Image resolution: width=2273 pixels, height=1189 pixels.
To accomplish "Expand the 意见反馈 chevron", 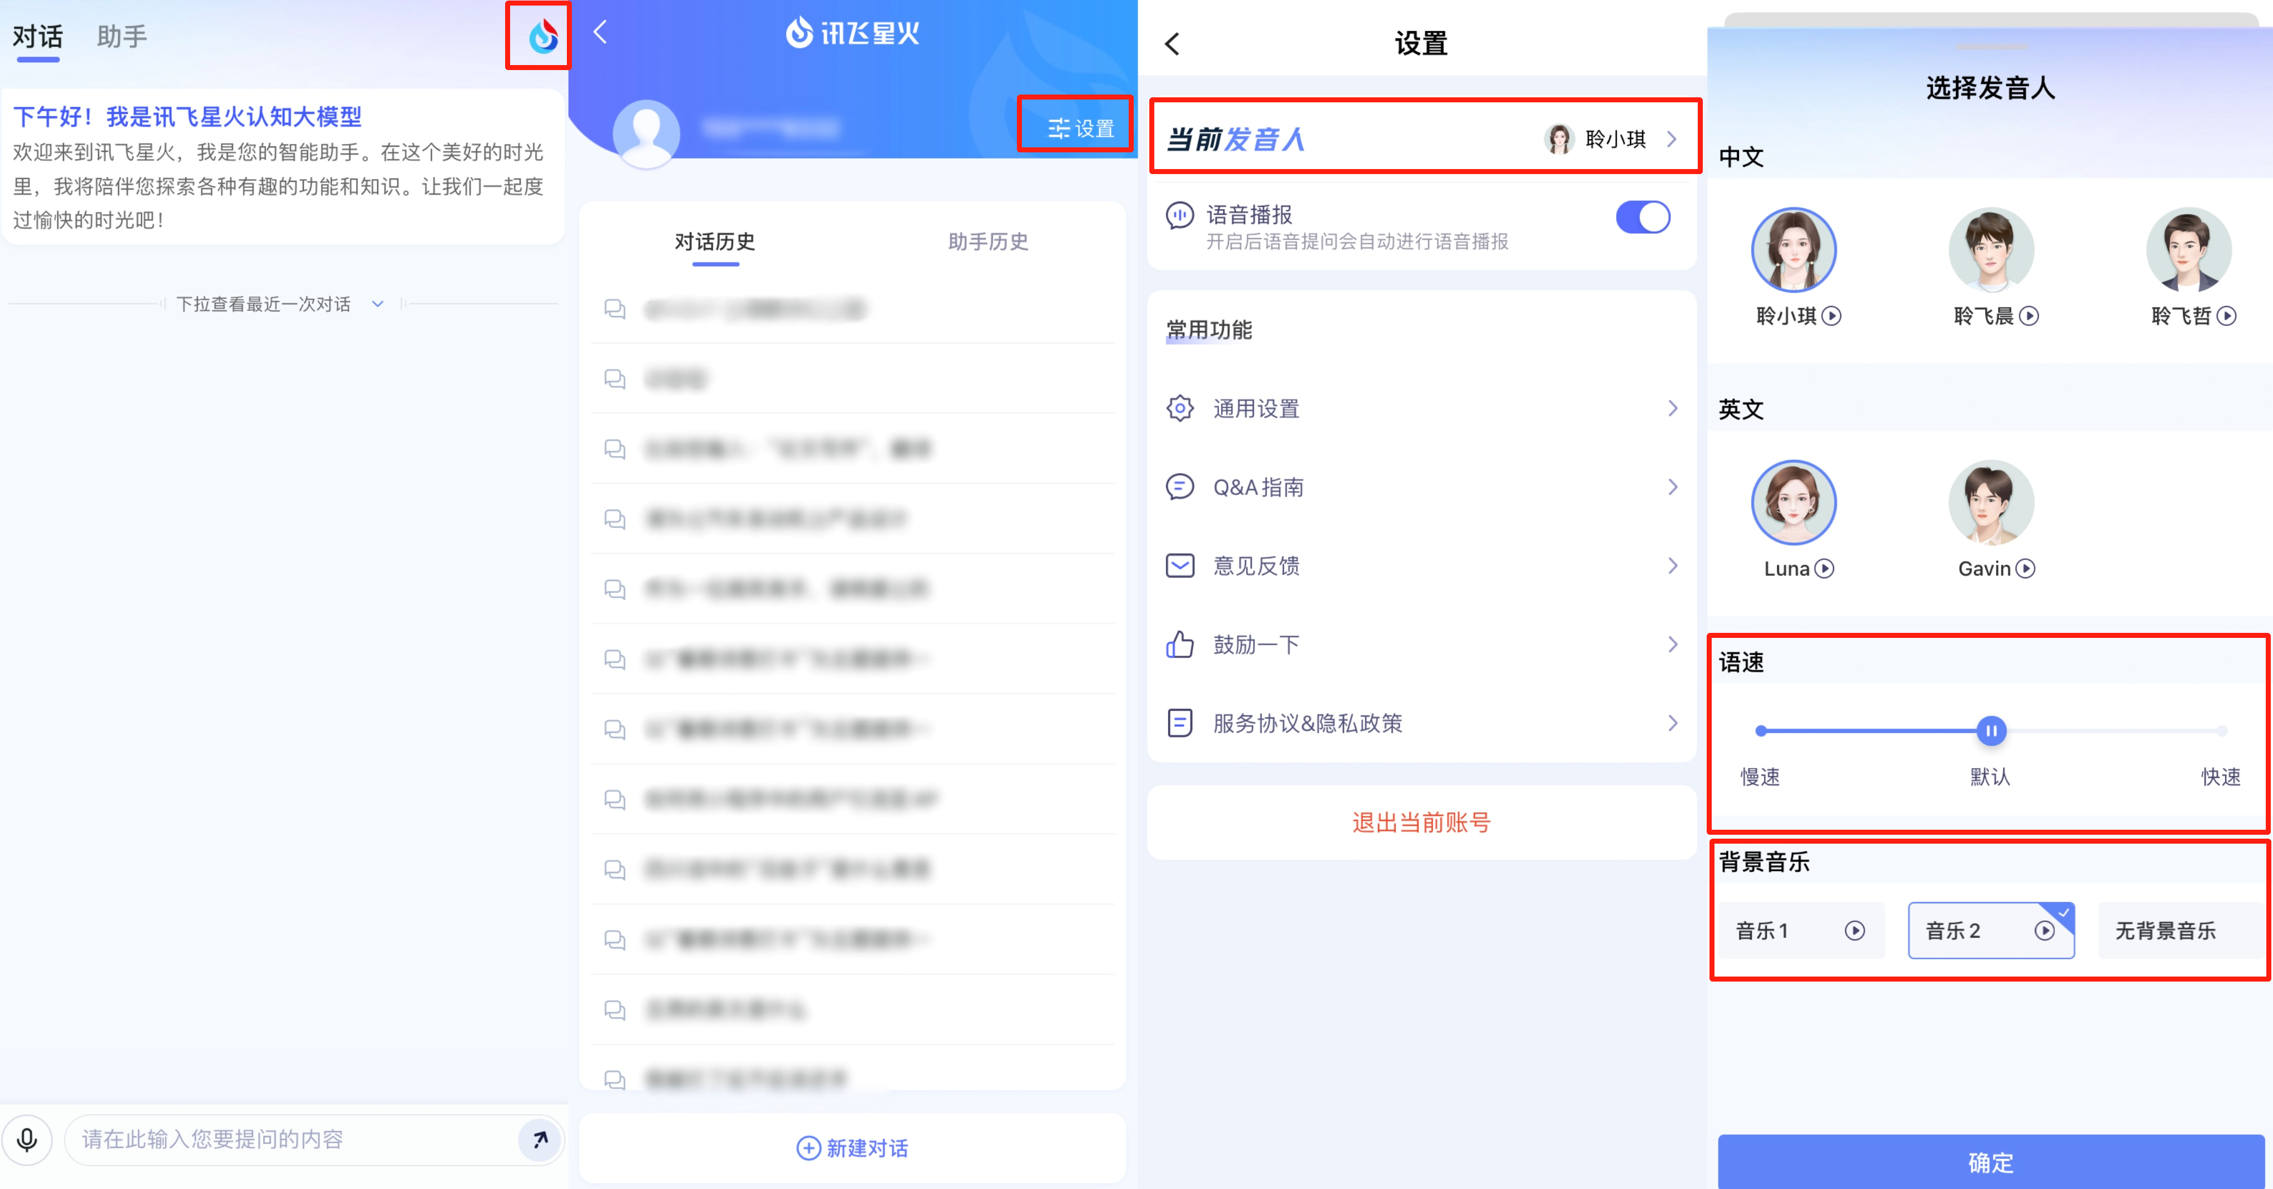I will click(1673, 566).
